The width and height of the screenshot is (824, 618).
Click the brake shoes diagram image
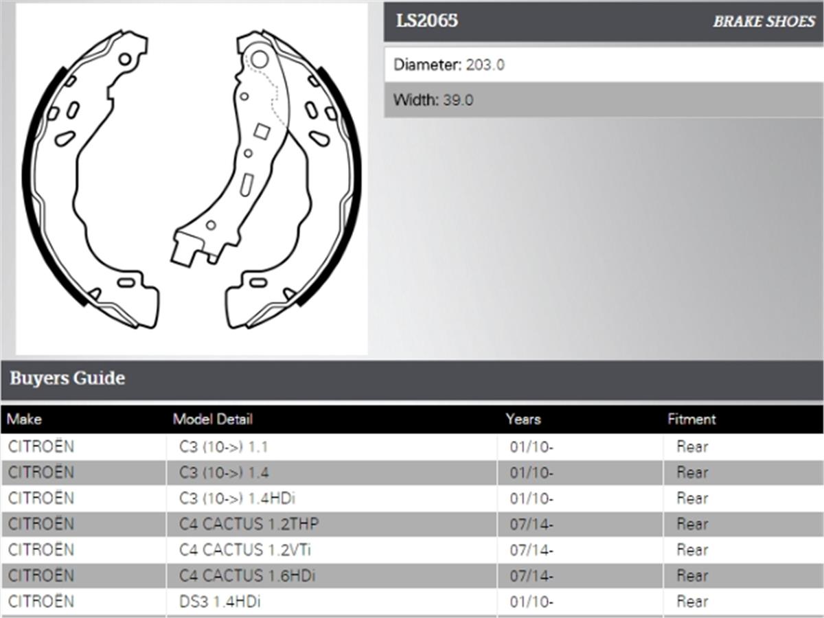(192, 179)
